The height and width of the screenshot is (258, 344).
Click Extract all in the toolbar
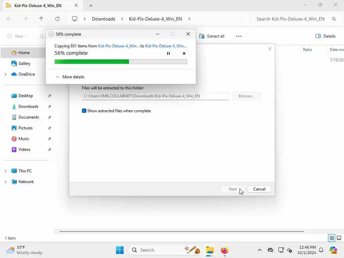[212, 36]
